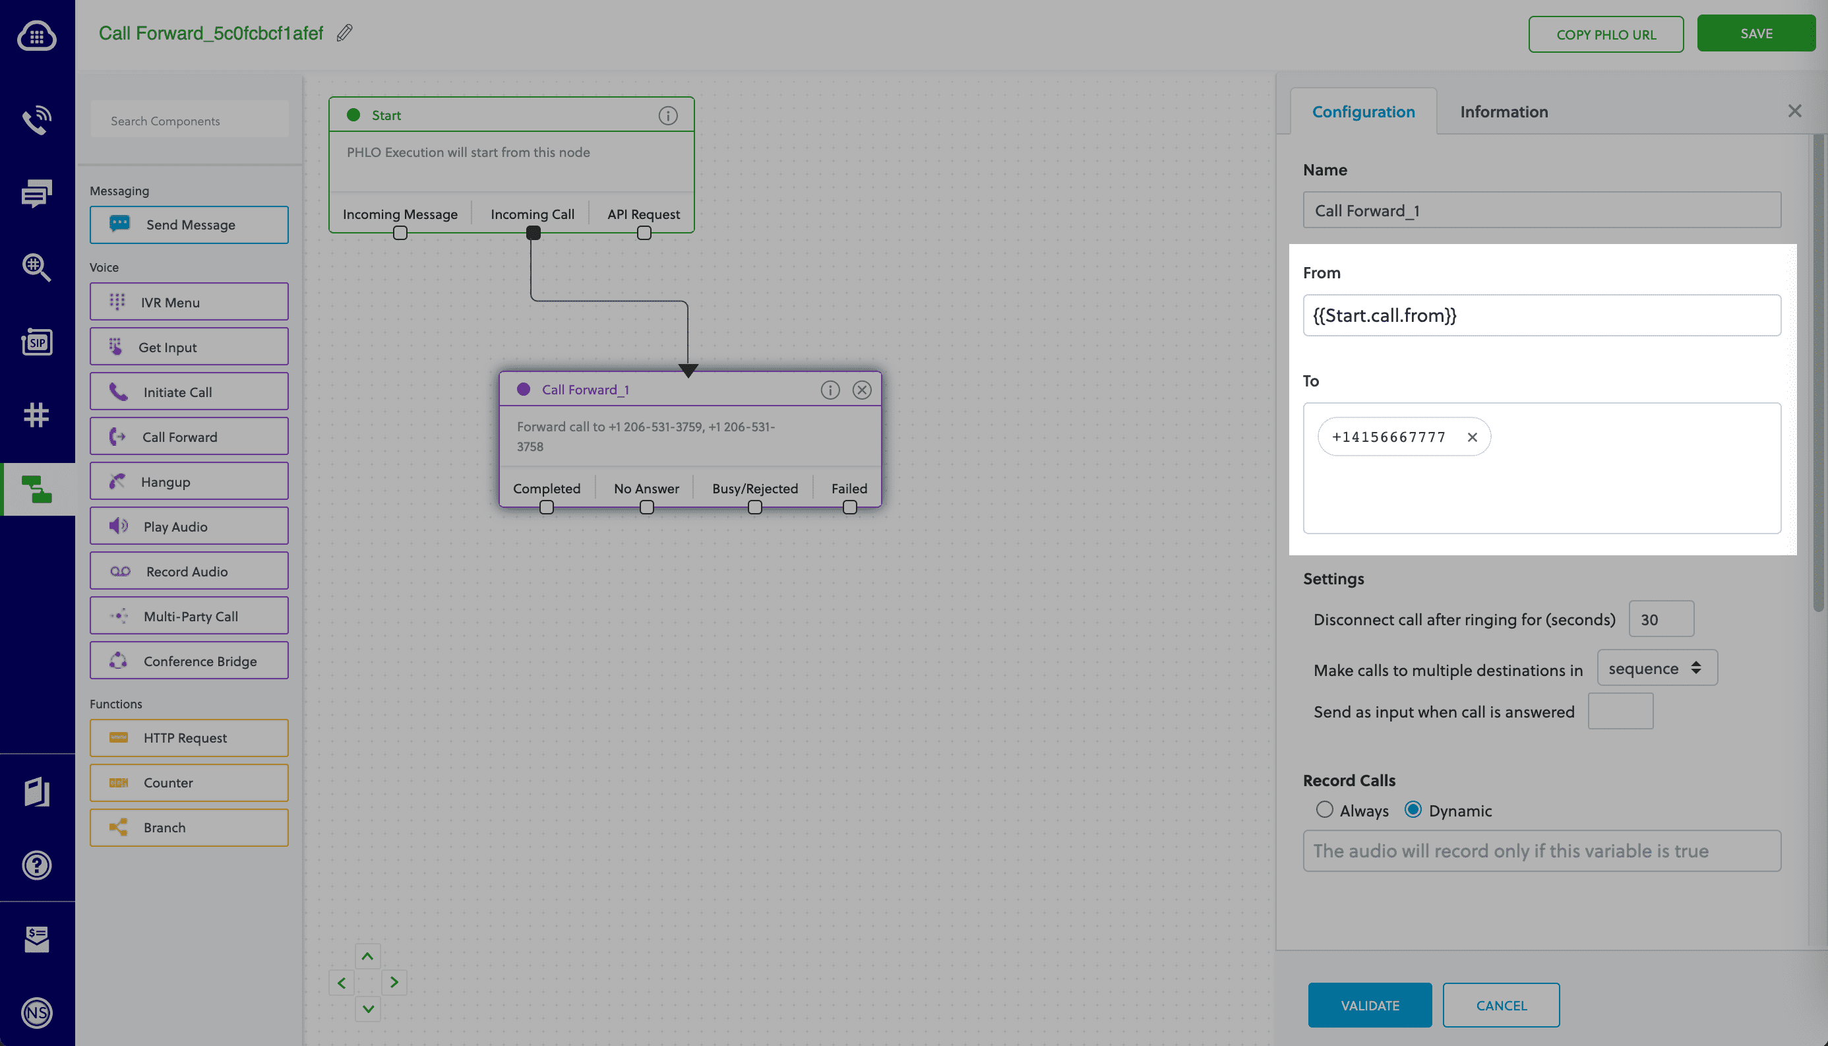Remove +14156667777 destination tag
This screenshot has width=1828, height=1046.
tap(1471, 437)
